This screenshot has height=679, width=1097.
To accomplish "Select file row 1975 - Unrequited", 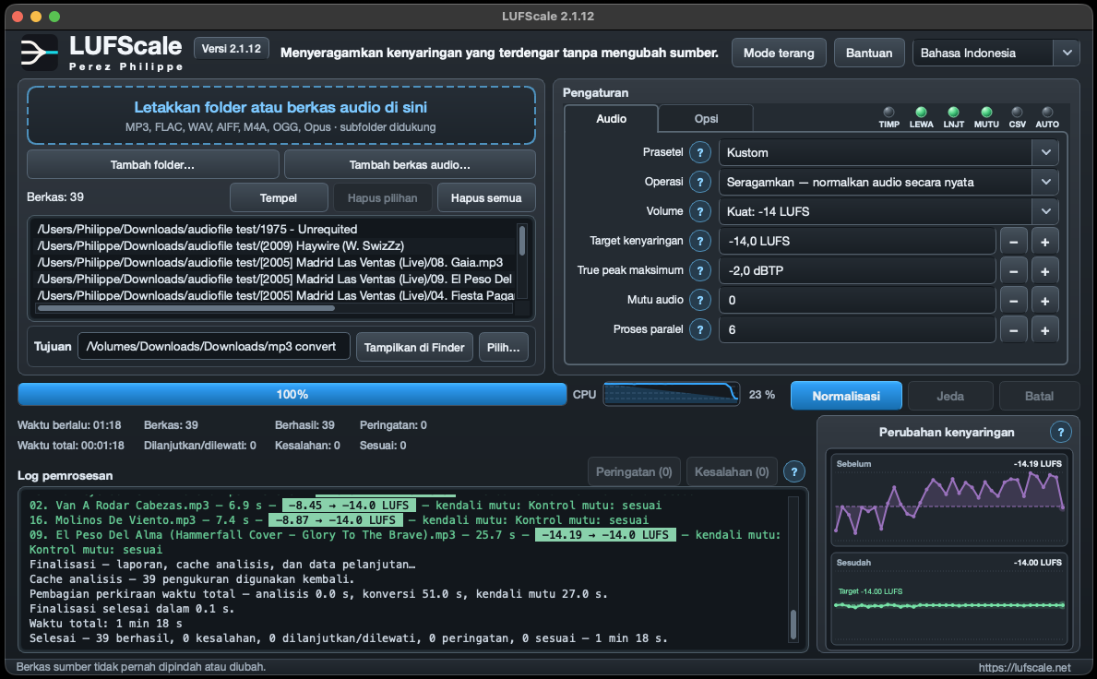I will point(273,230).
